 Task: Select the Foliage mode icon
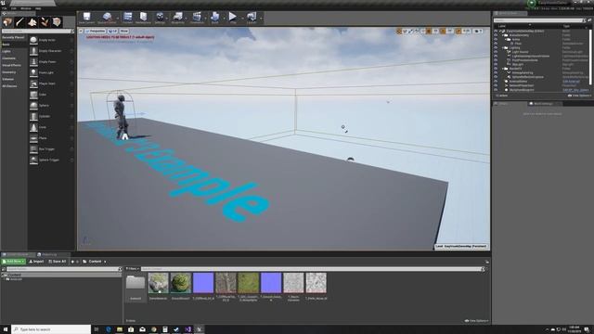point(45,22)
